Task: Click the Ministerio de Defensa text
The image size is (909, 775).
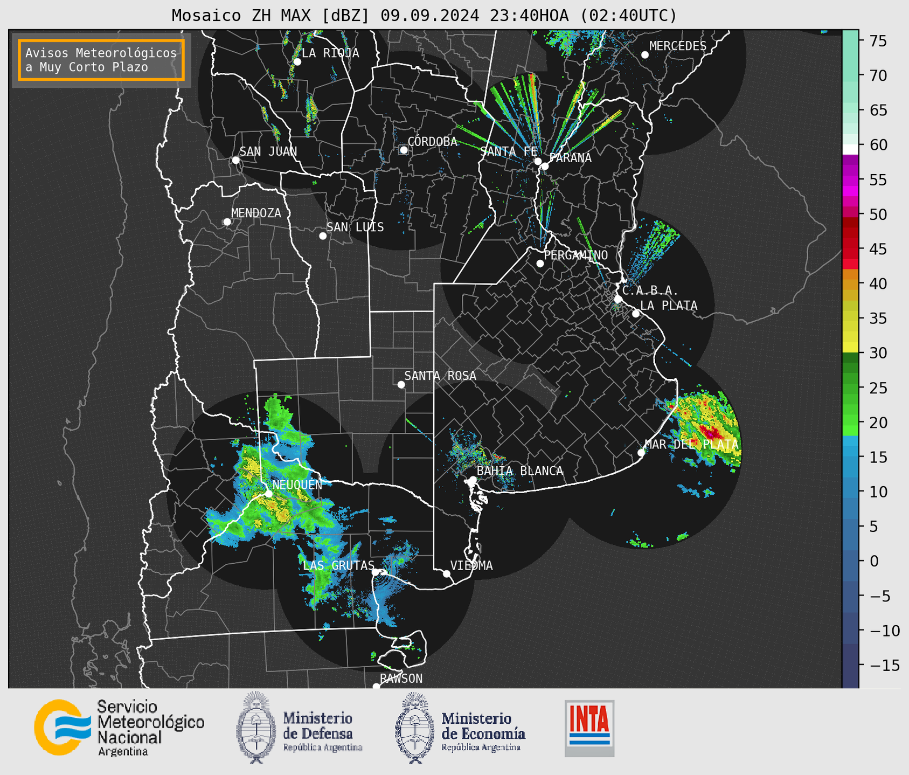Action: (x=322, y=731)
